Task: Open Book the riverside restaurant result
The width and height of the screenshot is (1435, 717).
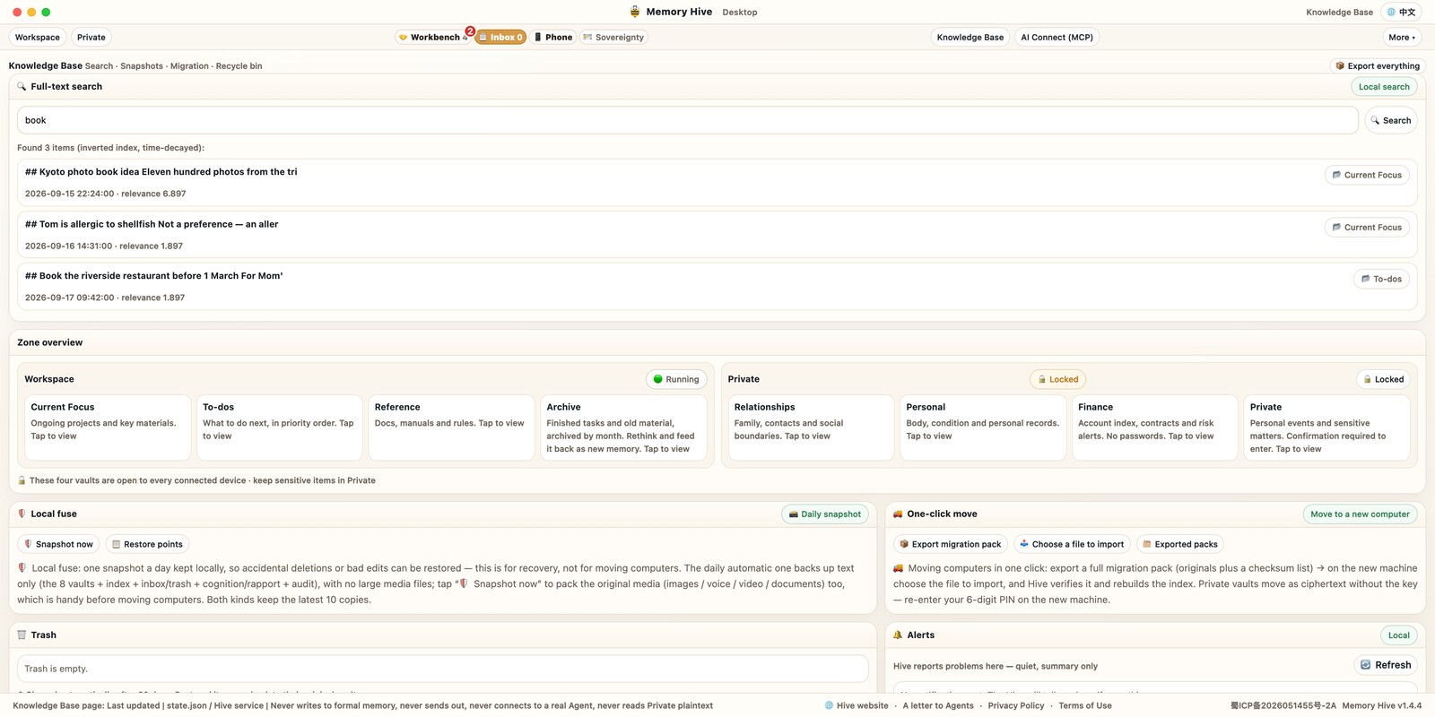Action: tap(717, 286)
